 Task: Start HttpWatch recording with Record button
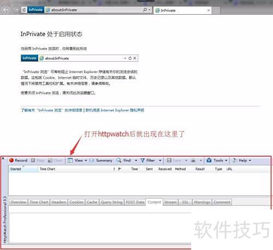pos(19,160)
